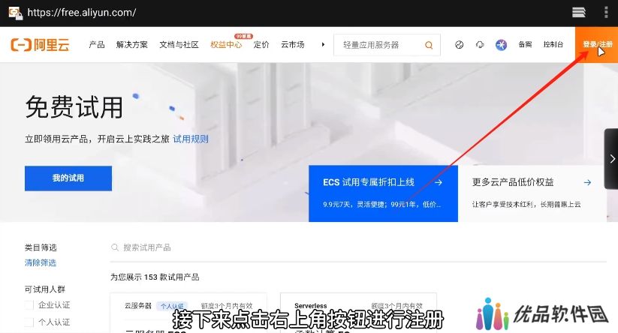Click the orange search magnifier icon
The width and height of the screenshot is (618, 333).
429,45
